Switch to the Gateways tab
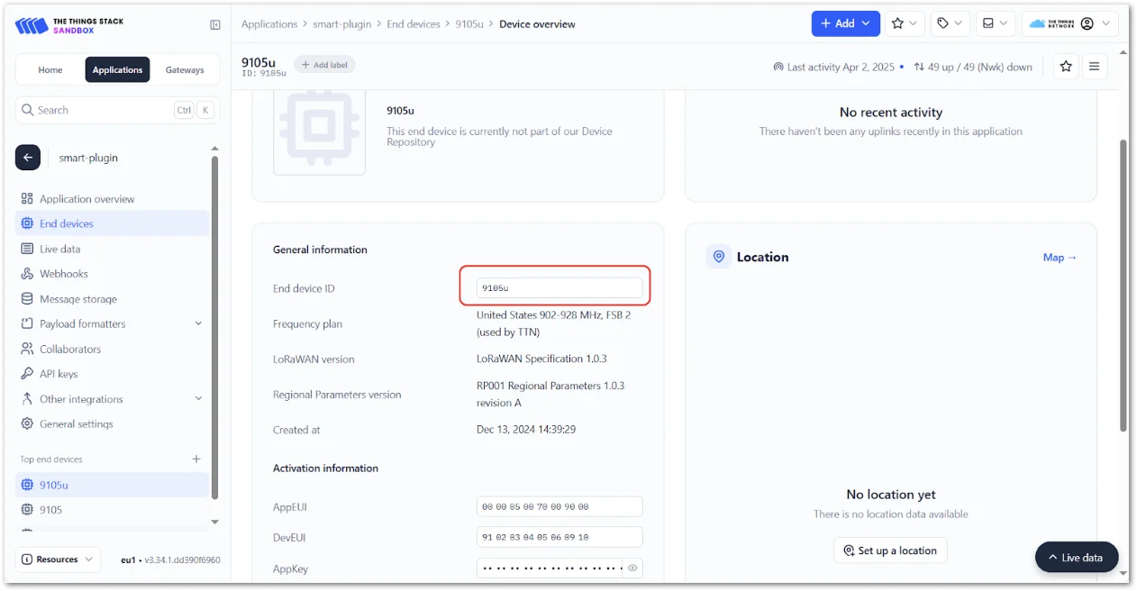Screen dimensions: 1137x591 [185, 69]
